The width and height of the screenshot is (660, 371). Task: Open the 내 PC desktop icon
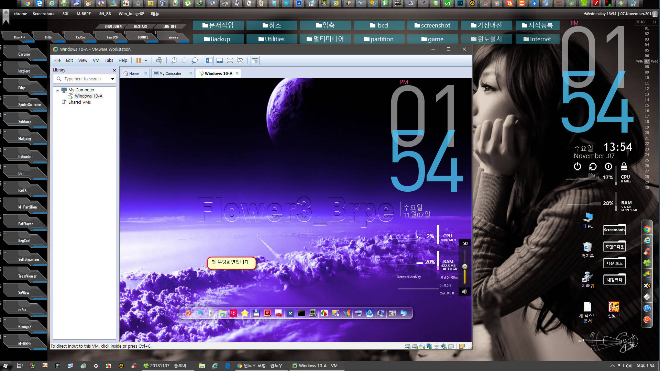tap(587, 220)
